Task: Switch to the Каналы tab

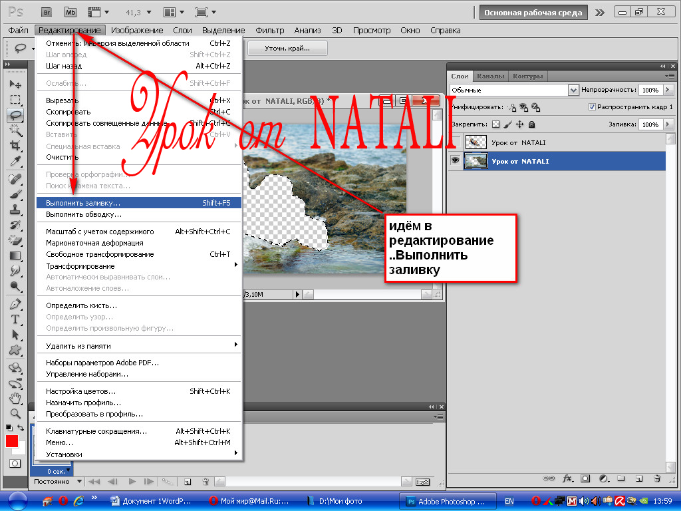Action: click(x=490, y=76)
